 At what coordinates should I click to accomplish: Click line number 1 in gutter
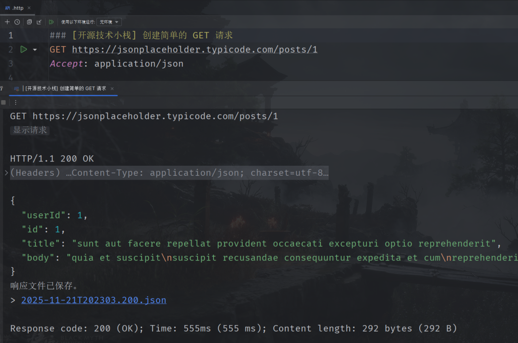coord(11,35)
